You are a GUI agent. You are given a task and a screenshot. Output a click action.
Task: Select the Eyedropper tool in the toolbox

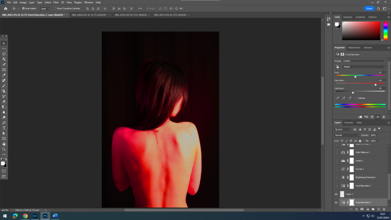(x=4, y=75)
